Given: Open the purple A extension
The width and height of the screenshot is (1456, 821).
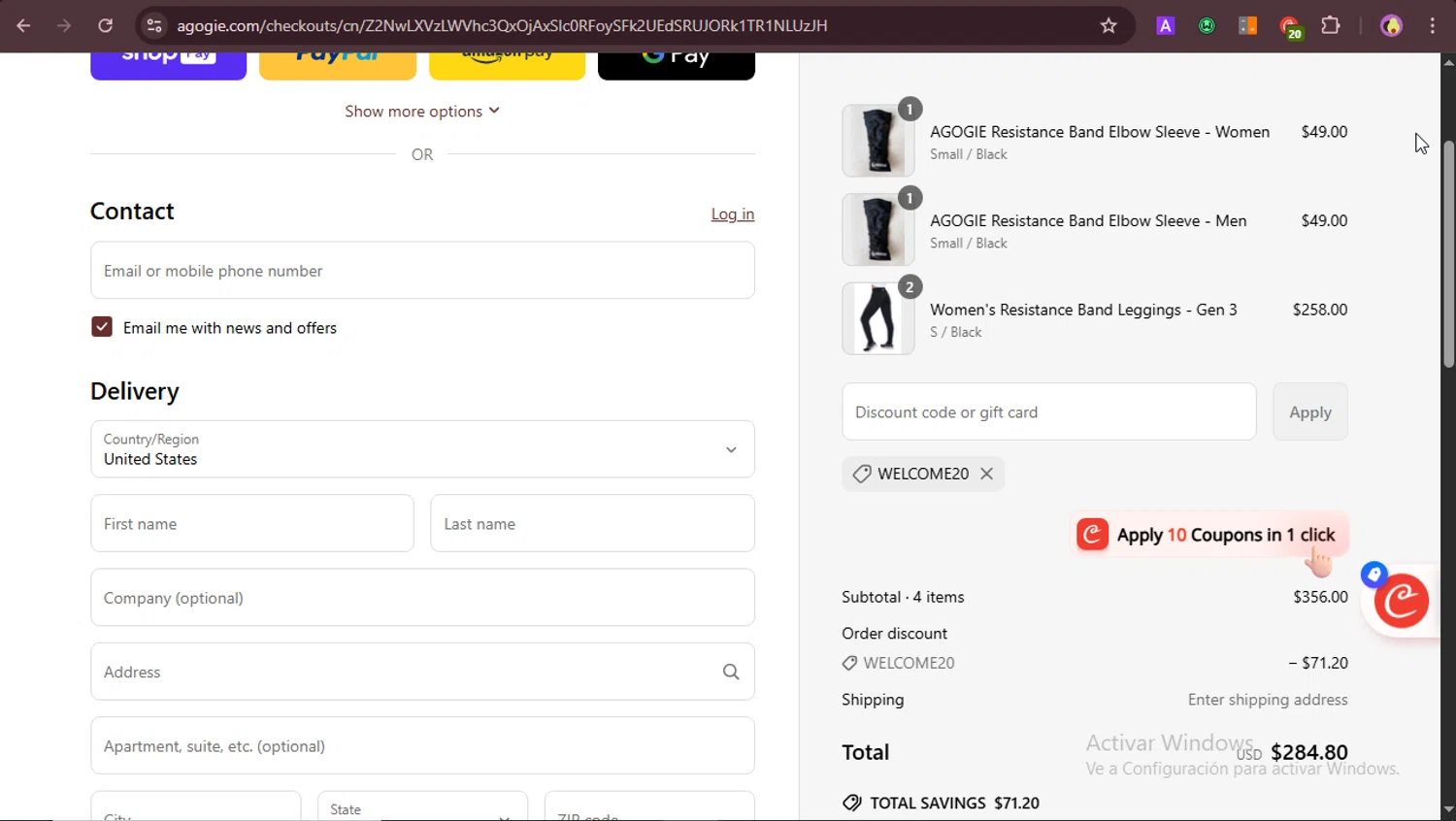Looking at the screenshot, I should 1166,26.
